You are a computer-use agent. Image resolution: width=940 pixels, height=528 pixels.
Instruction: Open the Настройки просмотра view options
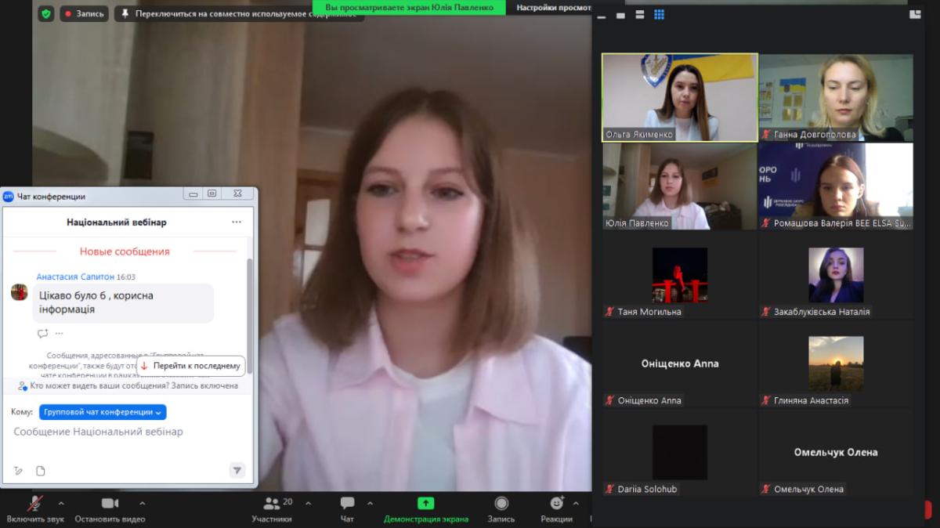[x=553, y=7]
